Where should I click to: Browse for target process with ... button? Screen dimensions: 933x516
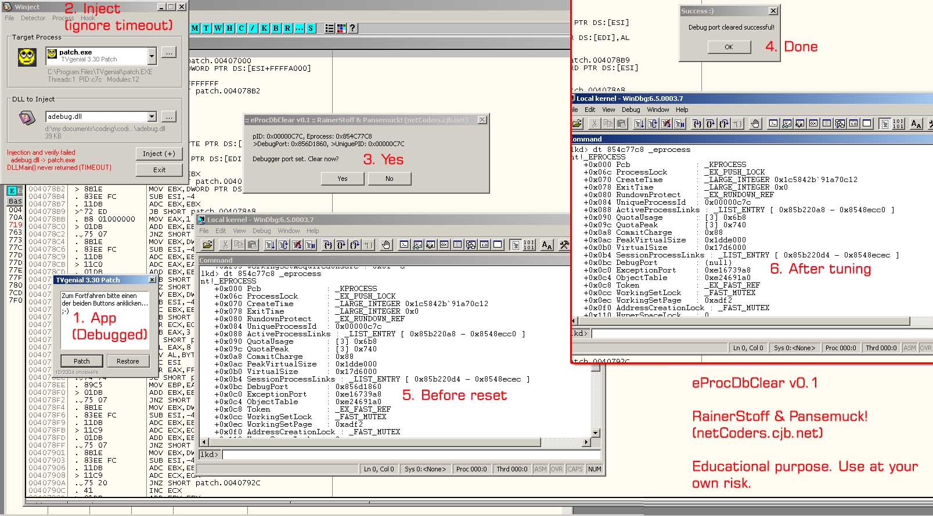168,53
